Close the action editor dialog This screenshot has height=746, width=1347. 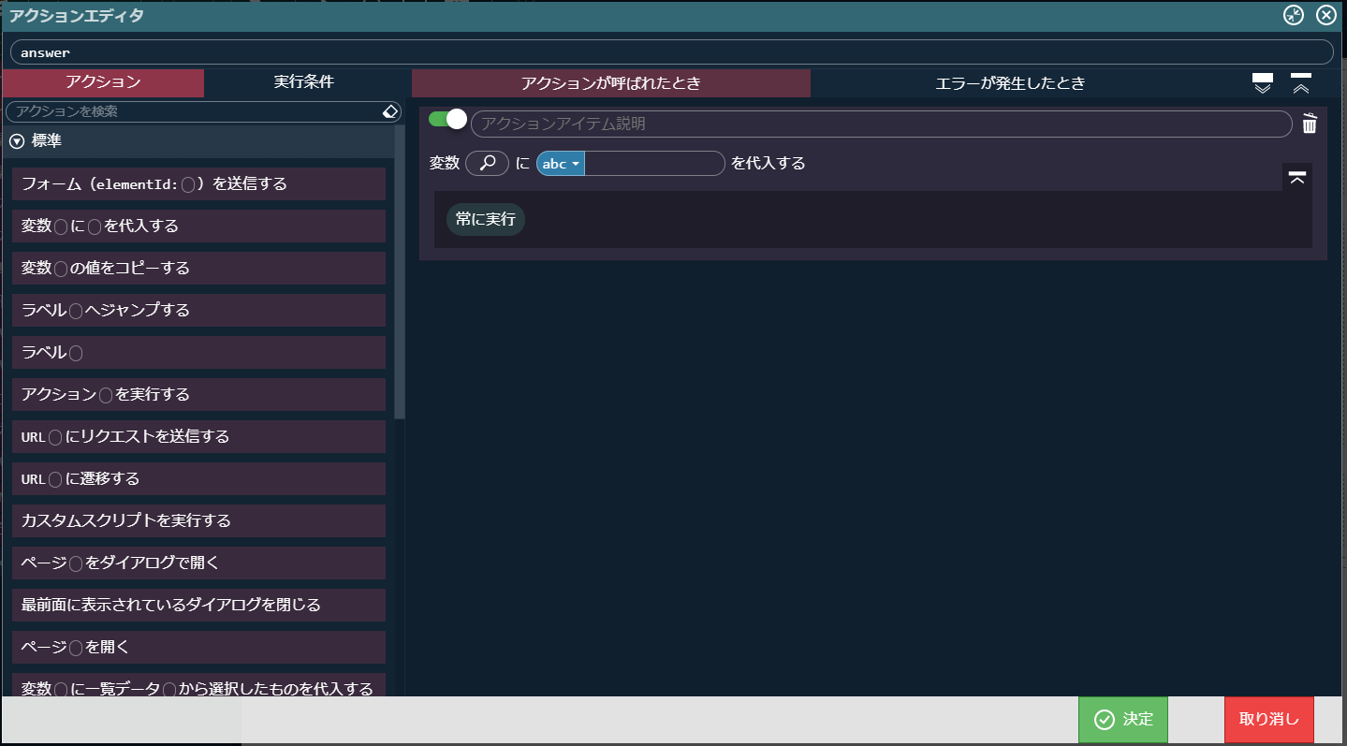(x=1325, y=15)
